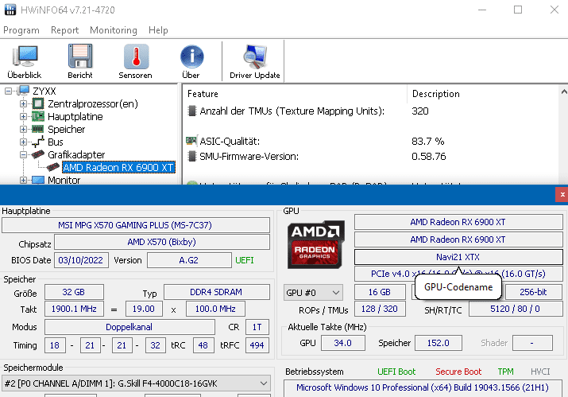Click the scroll up arrow of feature list
This screenshot has width=568, height=397.
pyautogui.click(x=564, y=92)
